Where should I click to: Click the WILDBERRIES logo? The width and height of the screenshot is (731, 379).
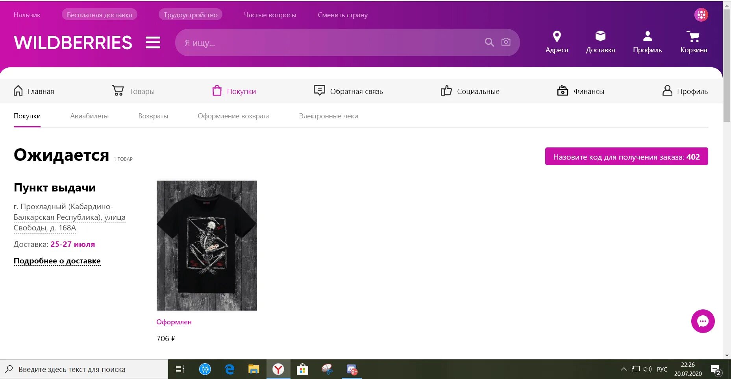point(73,42)
